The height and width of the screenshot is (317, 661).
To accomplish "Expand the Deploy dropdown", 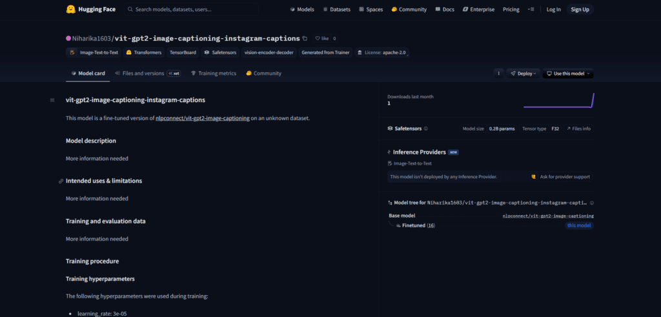I will click(523, 74).
